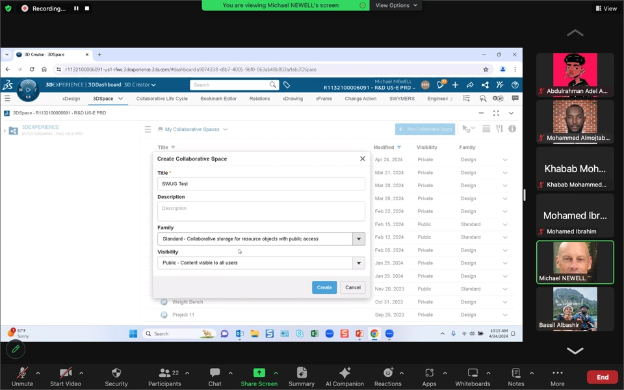Open the MN user avatar
This screenshot has width=624, height=390.
coord(425,84)
